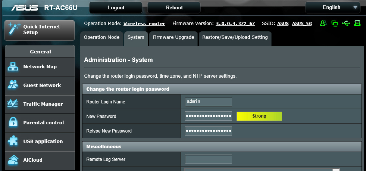The height and width of the screenshot is (171, 366).
Task: Click into the Router Login Name field
Action: point(208,102)
